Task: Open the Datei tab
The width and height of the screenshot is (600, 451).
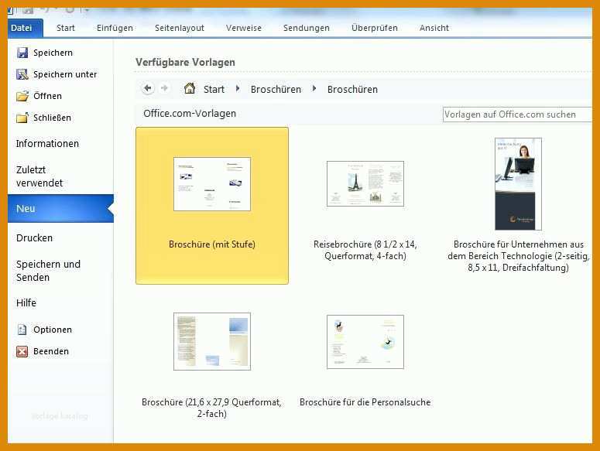Action: [x=26, y=28]
